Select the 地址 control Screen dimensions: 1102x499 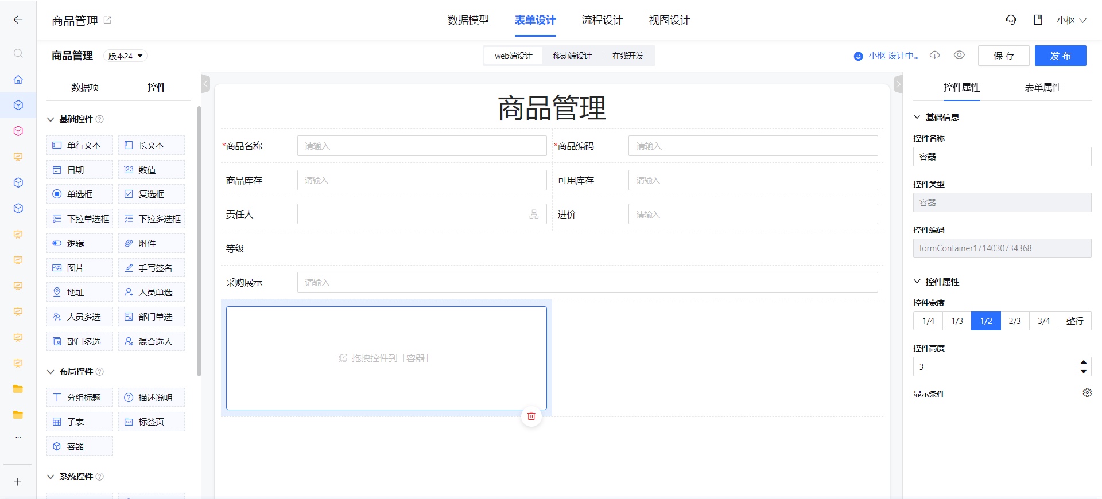pos(79,292)
